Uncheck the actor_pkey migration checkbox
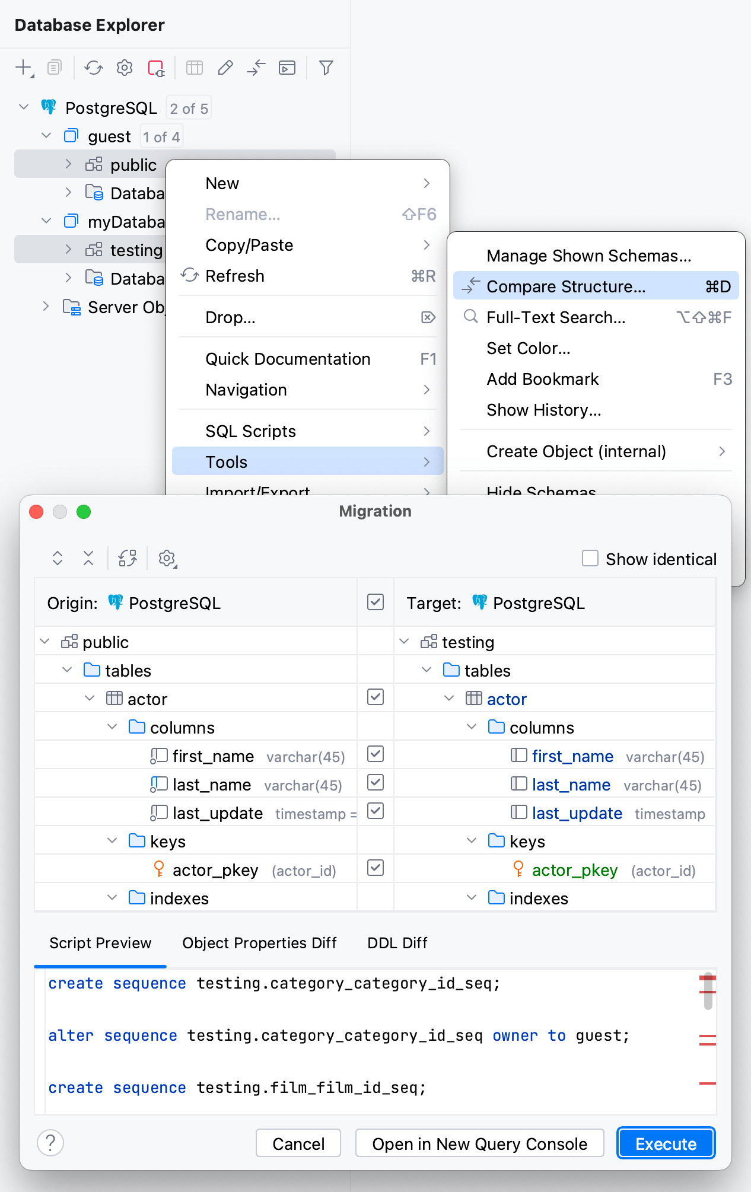 (375, 868)
